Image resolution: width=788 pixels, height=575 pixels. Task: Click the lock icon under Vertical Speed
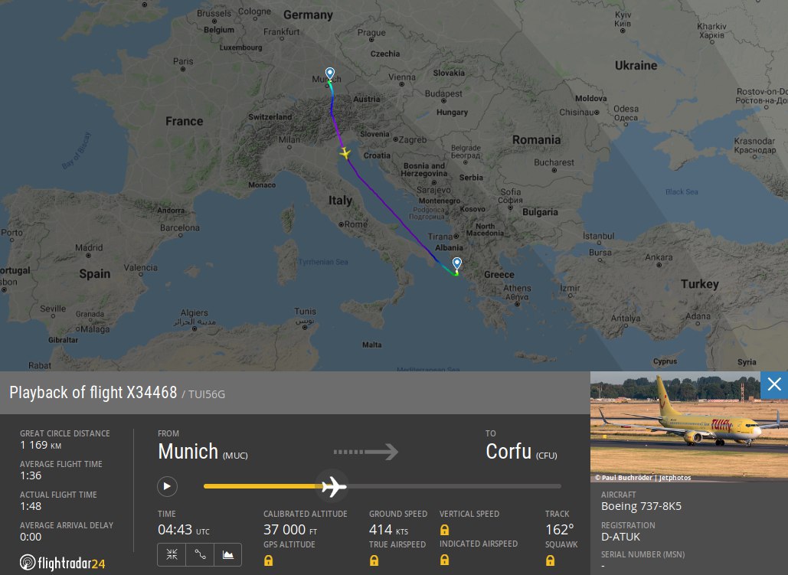(x=444, y=530)
